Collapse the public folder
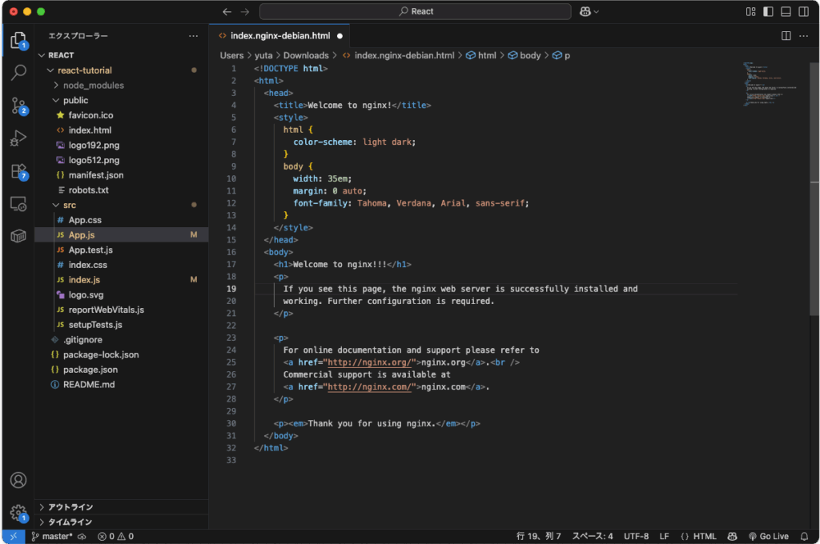 (122, 100)
